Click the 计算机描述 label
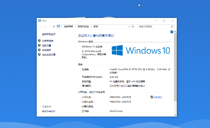Viewport: 210px width, 128px height. coord(88,106)
